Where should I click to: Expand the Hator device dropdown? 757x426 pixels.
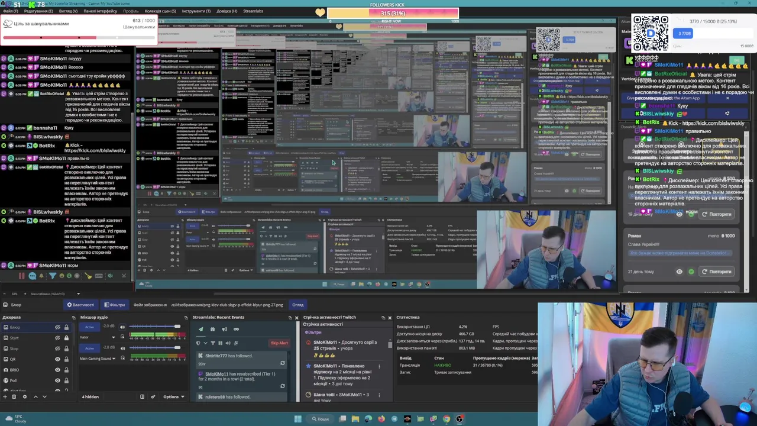coord(114,337)
